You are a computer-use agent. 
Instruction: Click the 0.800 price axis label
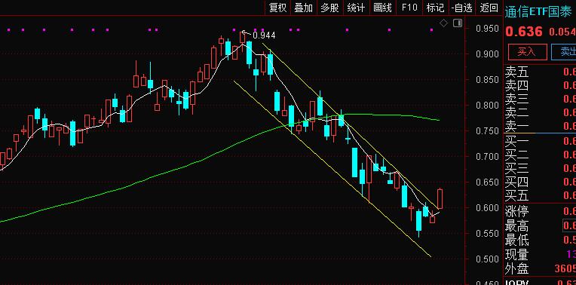point(487,106)
